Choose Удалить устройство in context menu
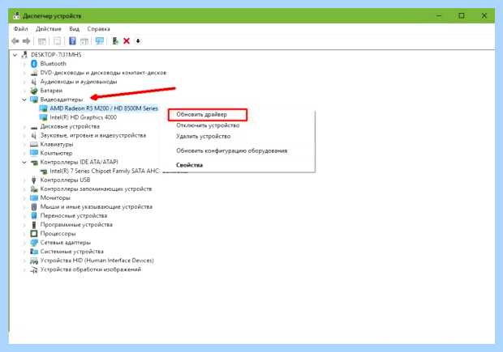Screen dimensions: 503x352 [x=204, y=136]
